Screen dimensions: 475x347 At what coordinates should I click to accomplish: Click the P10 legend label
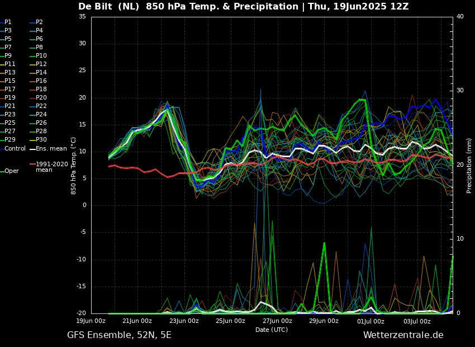tap(41, 56)
